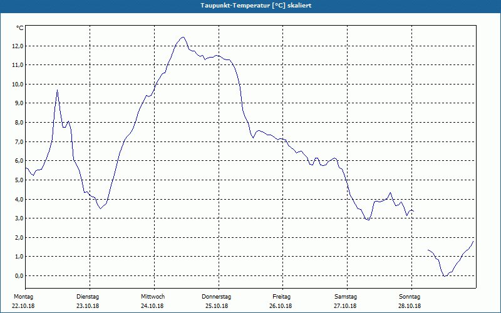This screenshot has height=313, width=501.
Task: Click the 24.10.18 date label
Action: (x=152, y=306)
